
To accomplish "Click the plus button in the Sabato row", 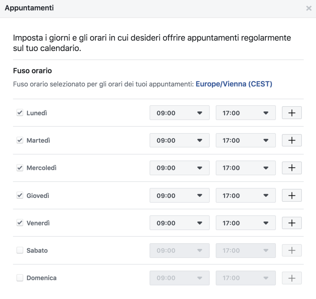I will click(x=292, y=251).
